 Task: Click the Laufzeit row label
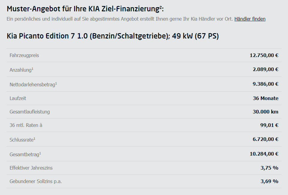18,98
